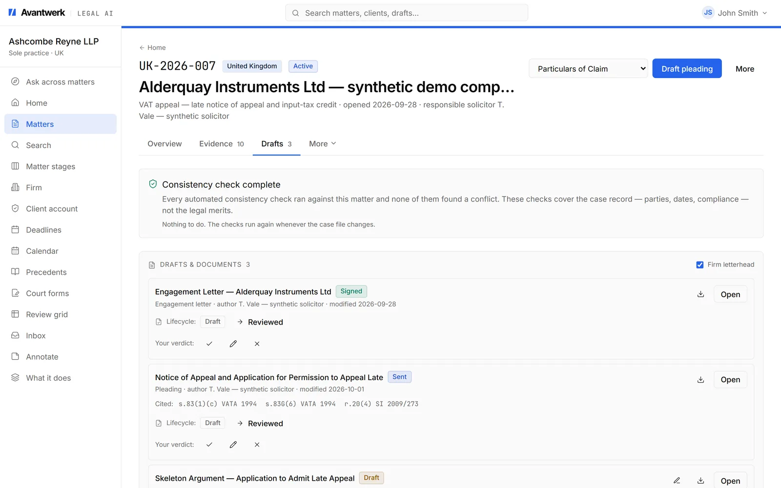Screen dimensions: 781x488
Task: Open Matter stages page
Action: (61, 166)
